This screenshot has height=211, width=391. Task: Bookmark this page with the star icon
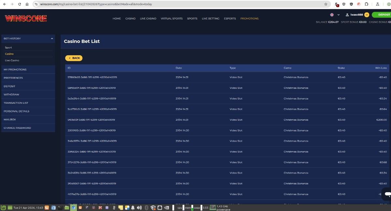326,4
